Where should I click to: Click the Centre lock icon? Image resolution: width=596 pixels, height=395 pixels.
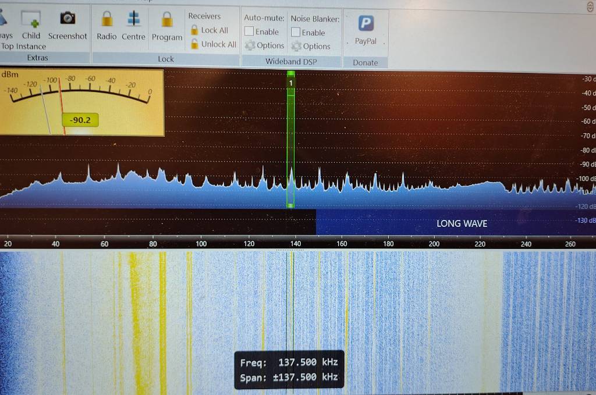point(133,20)
